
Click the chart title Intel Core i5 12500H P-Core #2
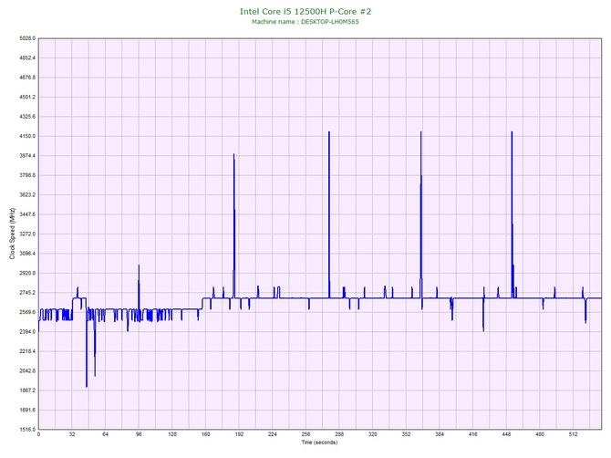coord(305,11)
